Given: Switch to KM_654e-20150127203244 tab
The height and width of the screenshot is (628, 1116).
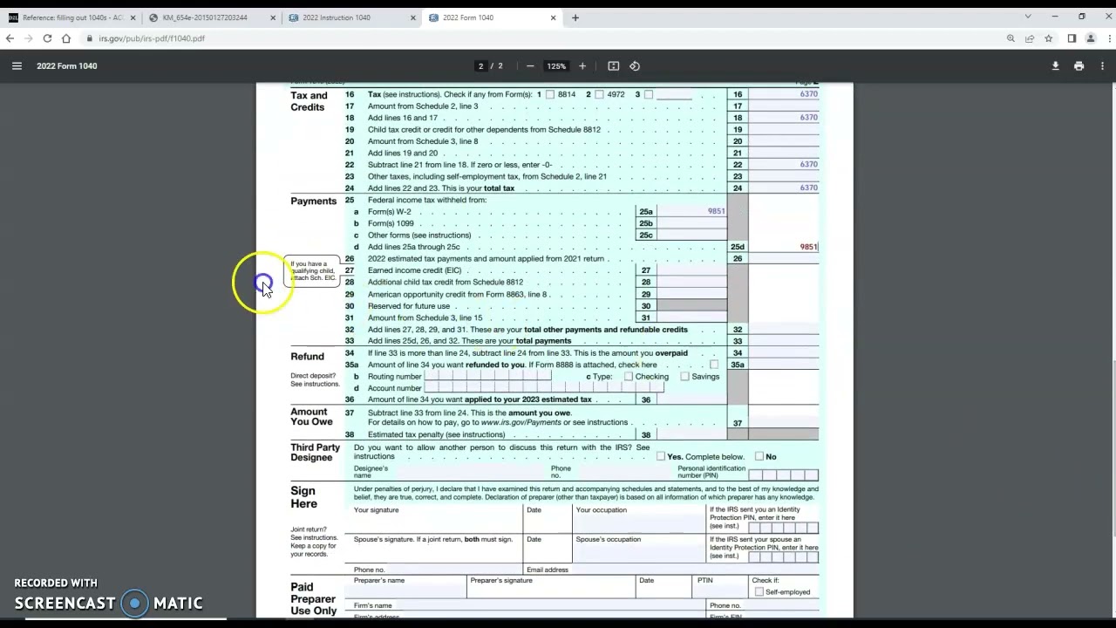Looking at the screenshot, I should pyautogui.click(x=211, y=17).
